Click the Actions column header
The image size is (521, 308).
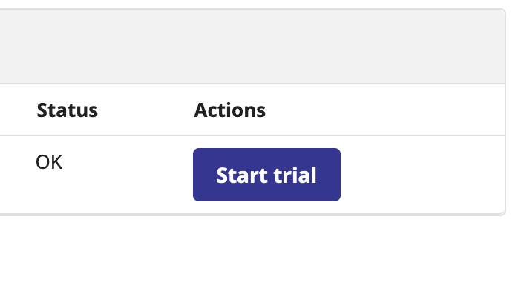229,110
